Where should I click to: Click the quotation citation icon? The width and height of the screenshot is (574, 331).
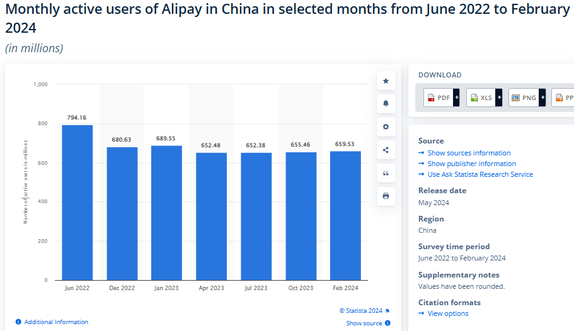tap(386, 173)
